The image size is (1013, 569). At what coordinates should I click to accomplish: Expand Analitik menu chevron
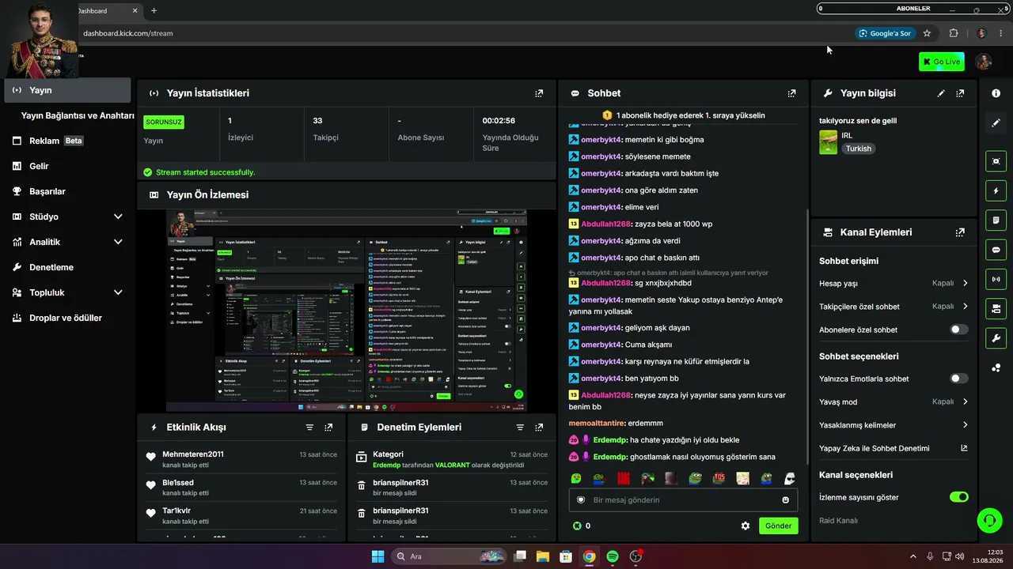118,242
